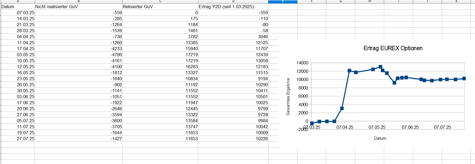The width and height of the screenshot is (475, 164).
Task: Select column K header
Action: pos(456,1)
